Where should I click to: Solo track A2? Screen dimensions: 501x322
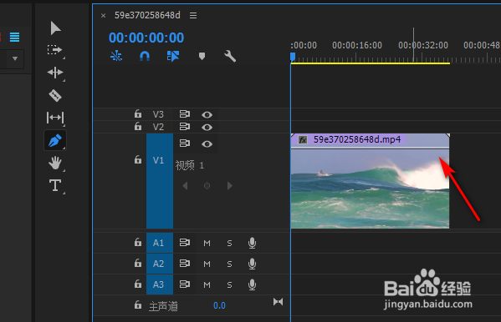click(229, 264)
